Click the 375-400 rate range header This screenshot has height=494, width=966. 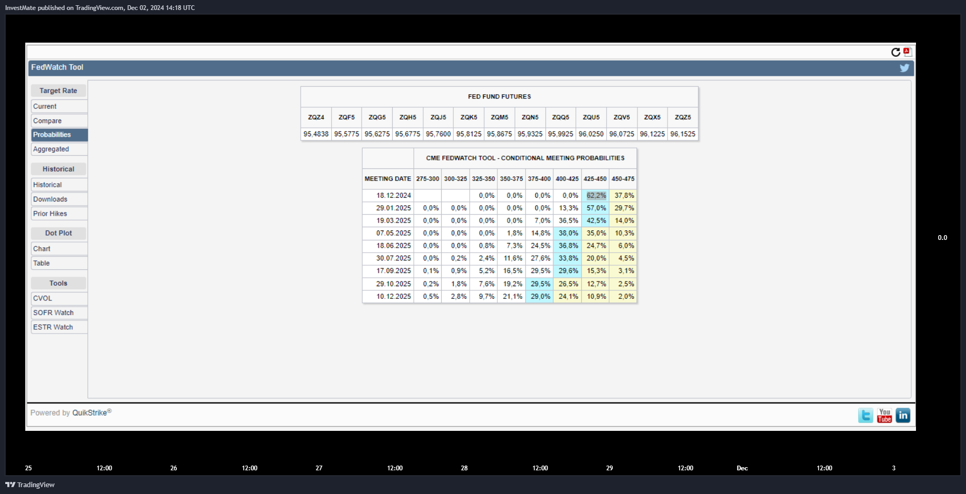point(539,179)
